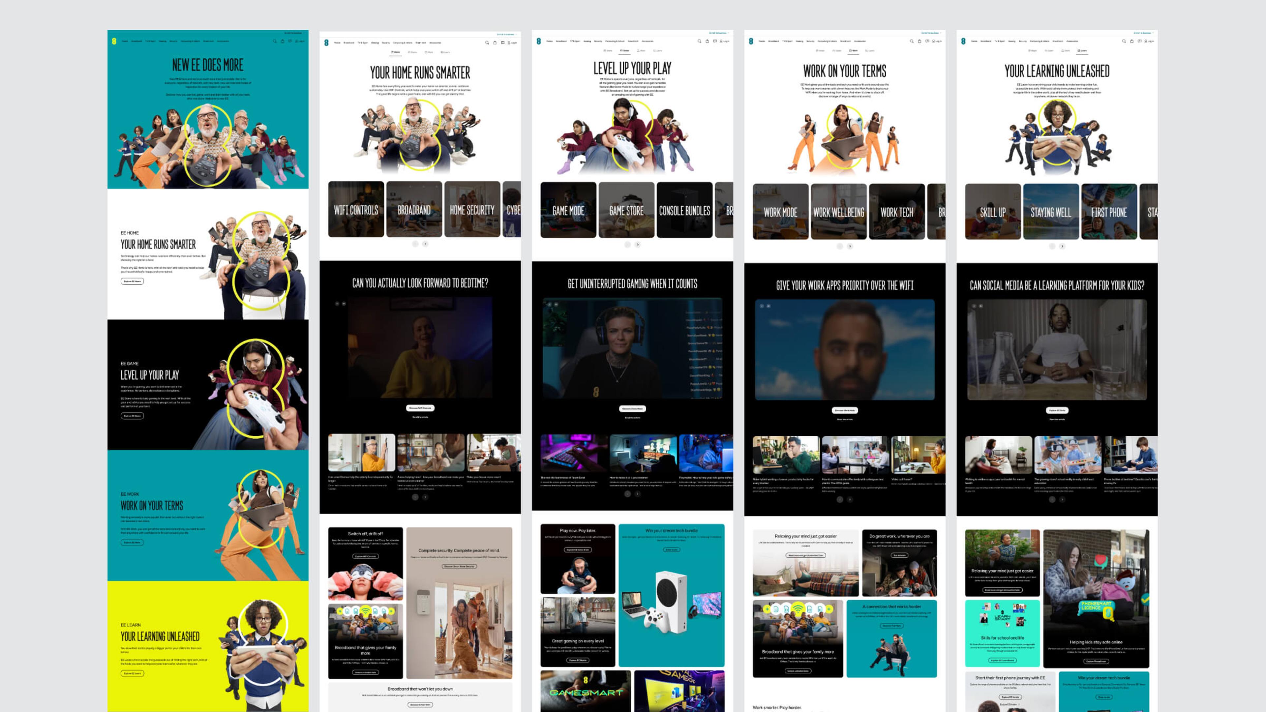Click the EE logo on the Level Up Your Play page
The image size is (1266, 712).
(x=539, y=41)
